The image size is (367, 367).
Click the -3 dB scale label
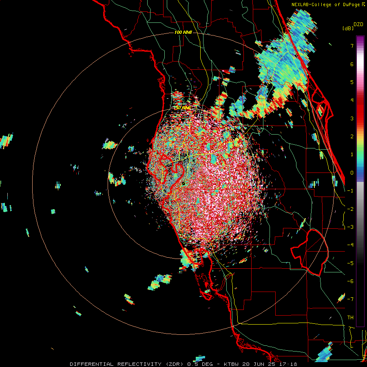pyautogui.click(x=350, y=227)
